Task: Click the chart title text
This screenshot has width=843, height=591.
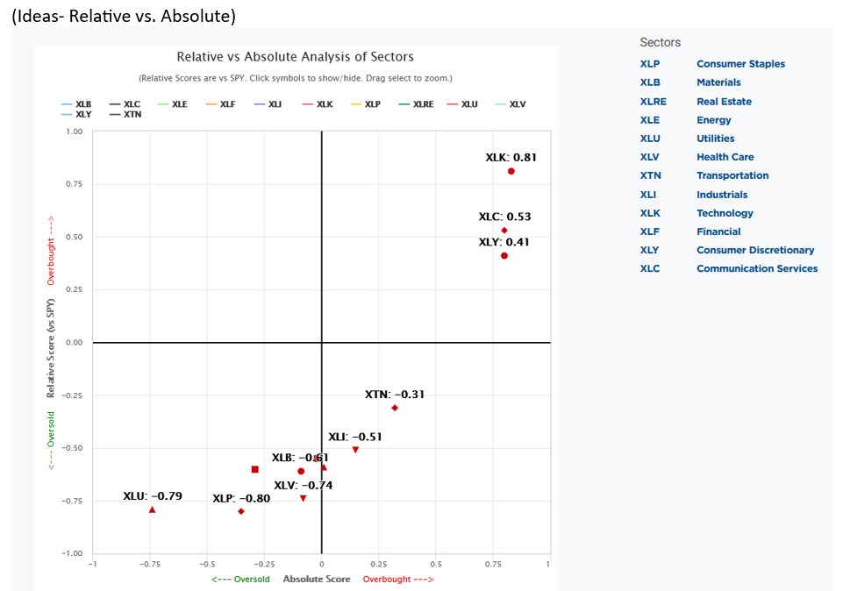Action: click(295, 57)
